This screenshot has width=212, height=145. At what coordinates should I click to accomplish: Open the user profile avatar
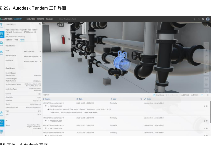pos(208,19)
